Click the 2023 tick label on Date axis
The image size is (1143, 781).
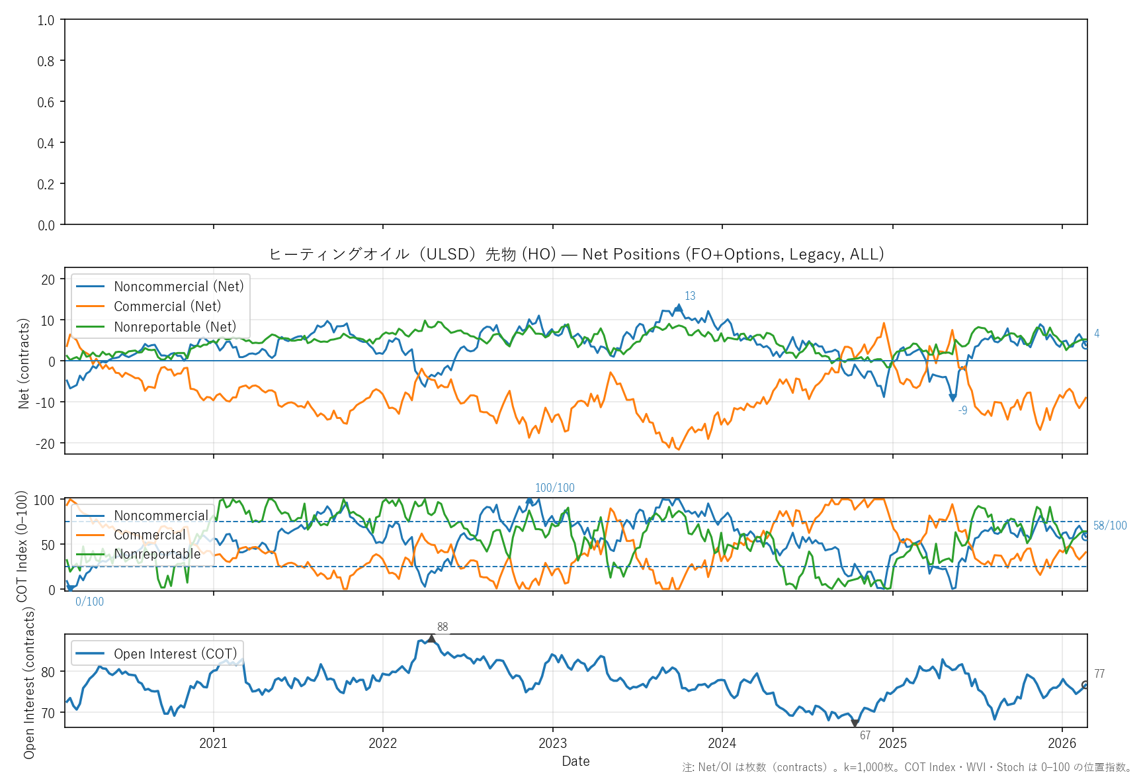552,743
